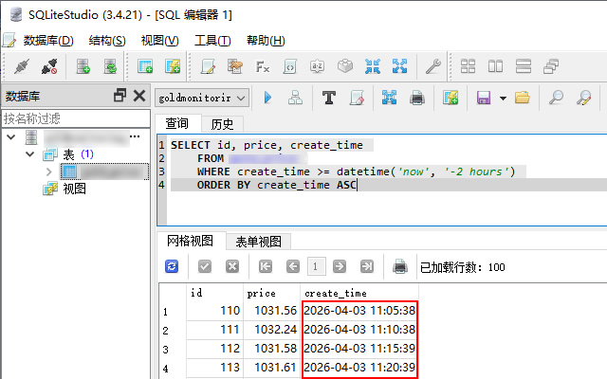Click the open SQL file folder icon
The image size is (607, 379).
coord(521,97)
